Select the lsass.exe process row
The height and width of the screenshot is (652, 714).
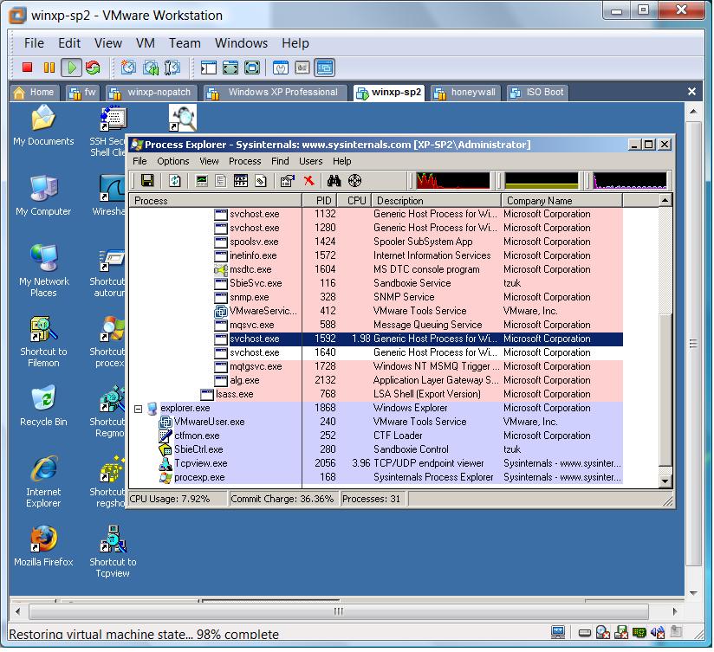pos(376,395)
